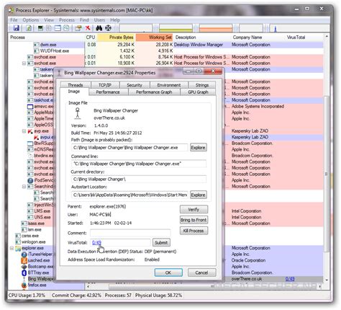
Task: Open the Find menu
Action: click(x=84, y=20)
